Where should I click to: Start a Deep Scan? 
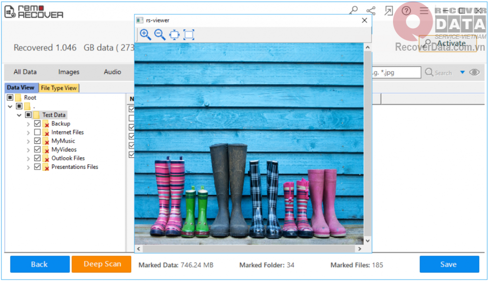pos(101,264)
